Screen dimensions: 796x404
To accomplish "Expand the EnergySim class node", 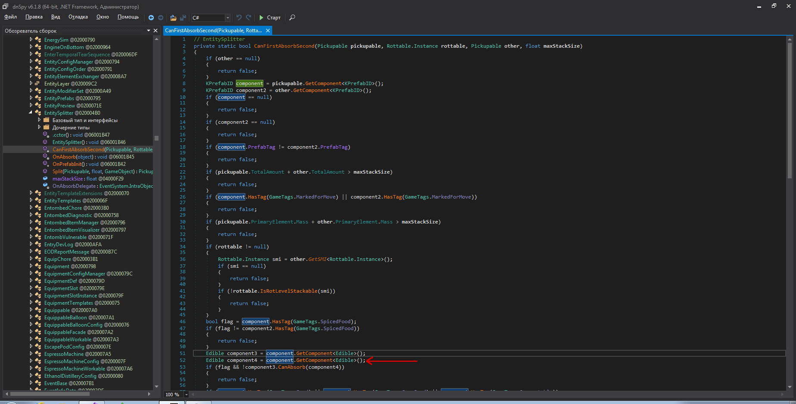I will click(31, 40).
